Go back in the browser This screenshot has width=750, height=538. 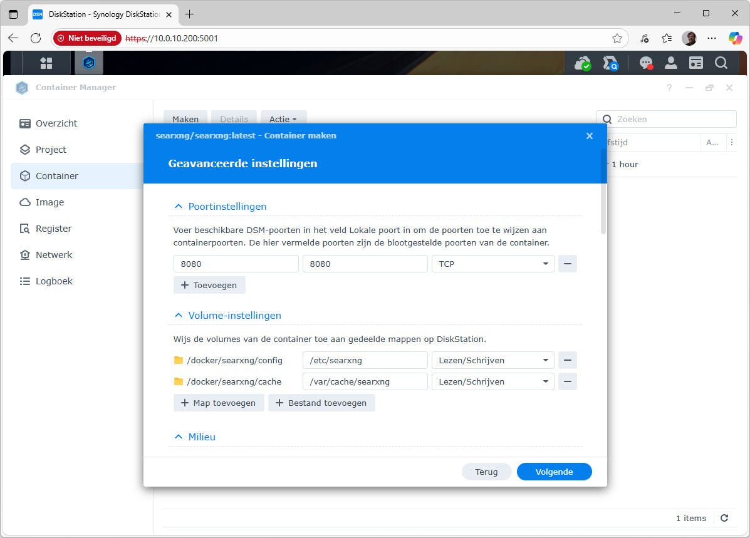click(13, 38)
